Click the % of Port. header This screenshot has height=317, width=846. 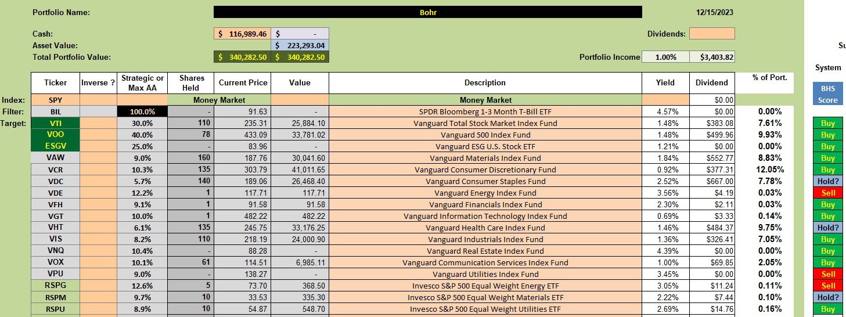pyautogui.click(x=770, y=77)
